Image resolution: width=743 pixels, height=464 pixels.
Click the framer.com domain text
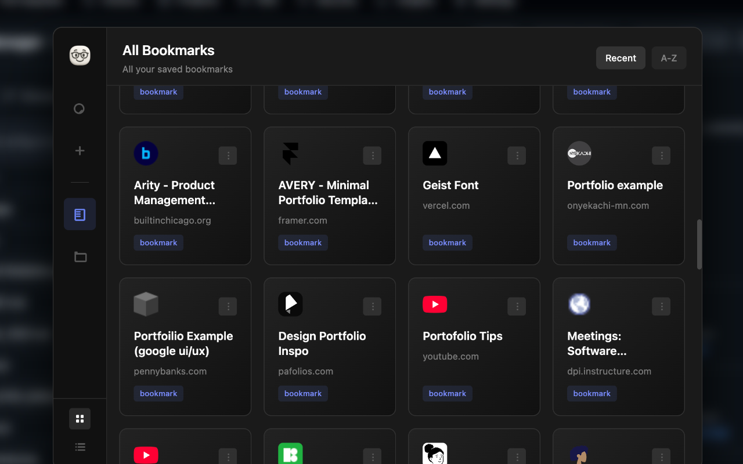coord(303,220)
